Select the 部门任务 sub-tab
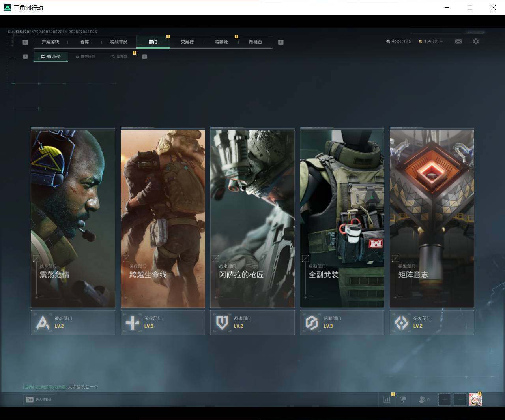Image resolution: width=505 pixels, height=420 pixels. pos(51,57)
